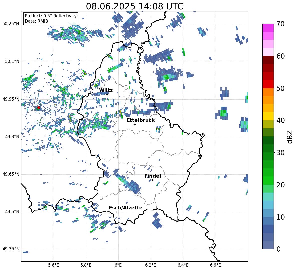Click the 50.25°N latitude label

11,24
